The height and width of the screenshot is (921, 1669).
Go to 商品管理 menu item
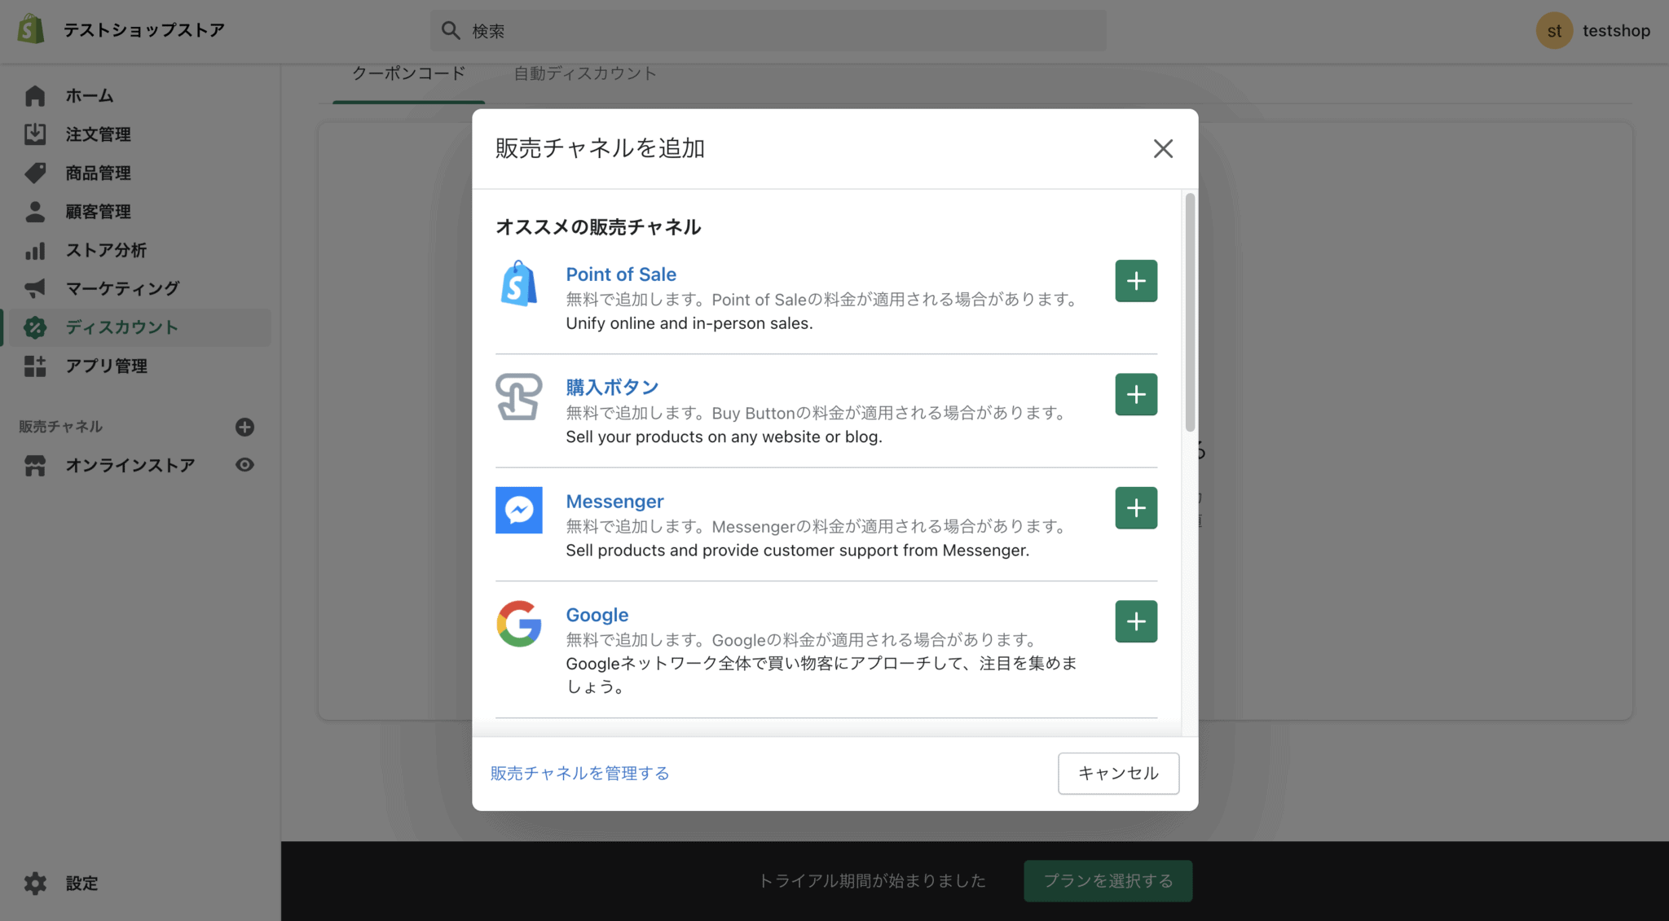click(99, 173)
